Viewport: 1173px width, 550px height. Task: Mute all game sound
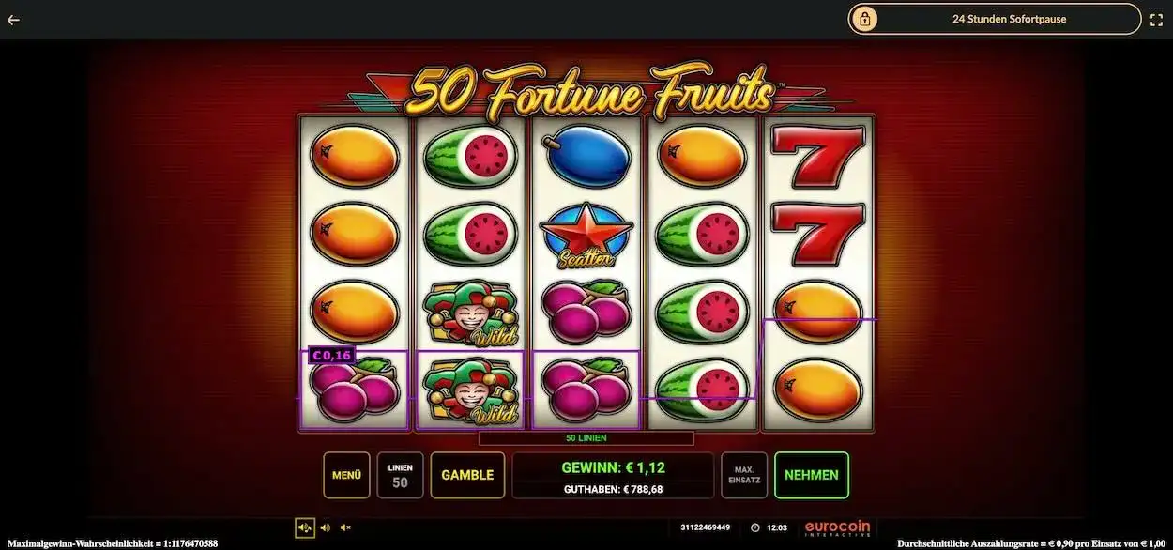click(345, 527)
